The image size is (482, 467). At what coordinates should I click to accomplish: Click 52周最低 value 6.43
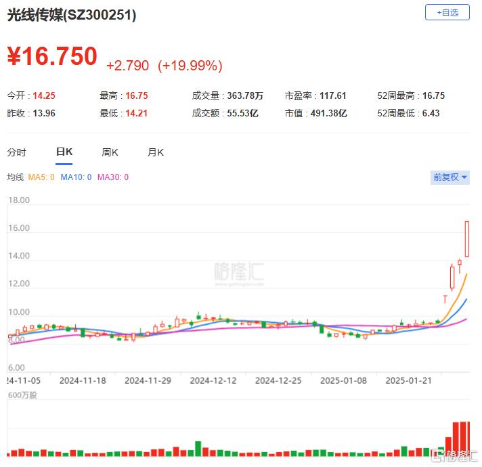coord(431,114)
